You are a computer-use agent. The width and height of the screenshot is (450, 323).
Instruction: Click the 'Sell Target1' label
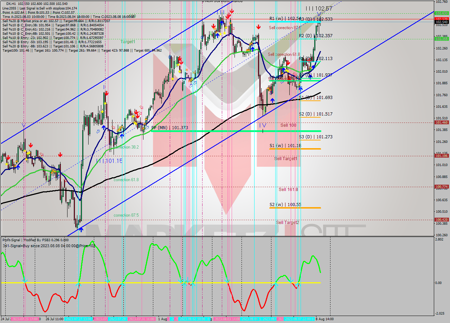[285, 159]
